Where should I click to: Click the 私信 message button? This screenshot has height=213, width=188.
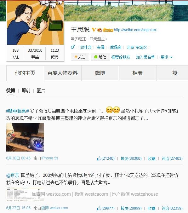100,57
